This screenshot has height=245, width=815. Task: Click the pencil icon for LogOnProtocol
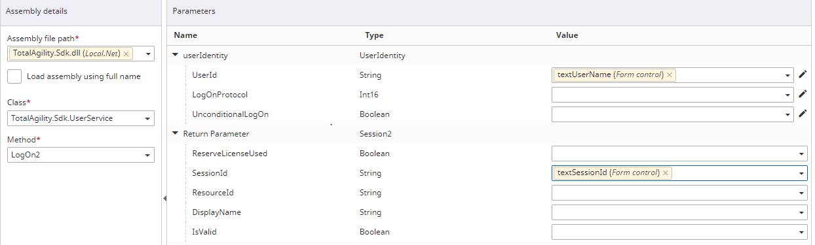tap(803, 94)
